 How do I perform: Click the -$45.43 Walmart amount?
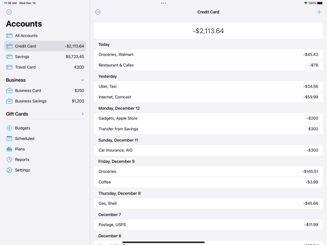(x=310, y=54)
